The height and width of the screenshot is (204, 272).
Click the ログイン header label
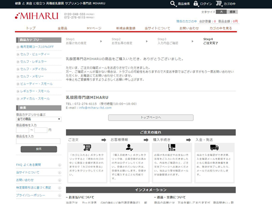pyautogui.click(x=206, y=4)
